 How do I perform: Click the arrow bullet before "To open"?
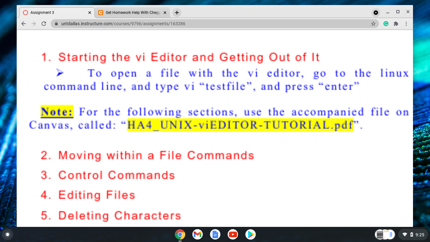pos(60,73)
